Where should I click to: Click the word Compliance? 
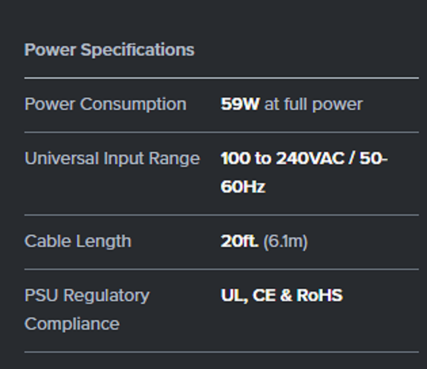point(72,324)
